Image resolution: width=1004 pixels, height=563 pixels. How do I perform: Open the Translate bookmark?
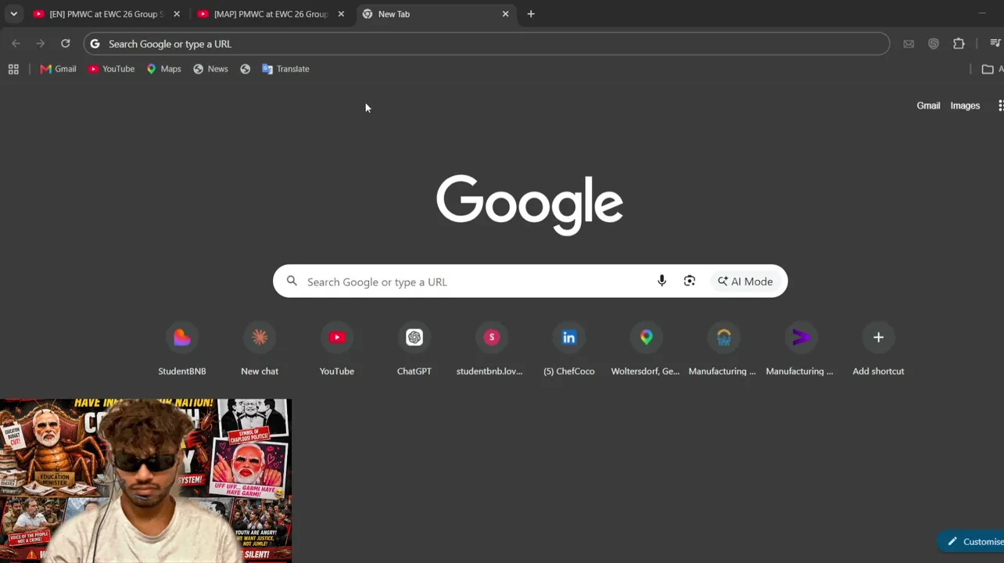[285, 69]
